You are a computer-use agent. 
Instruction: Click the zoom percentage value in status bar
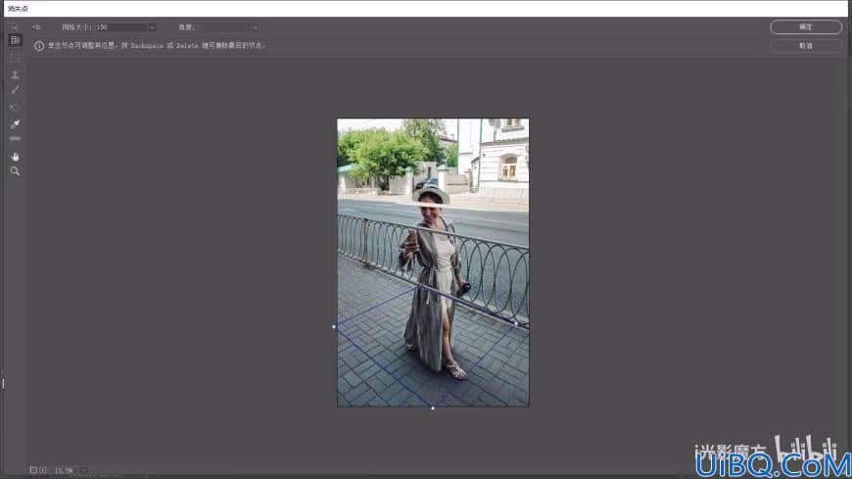point(64,470)
